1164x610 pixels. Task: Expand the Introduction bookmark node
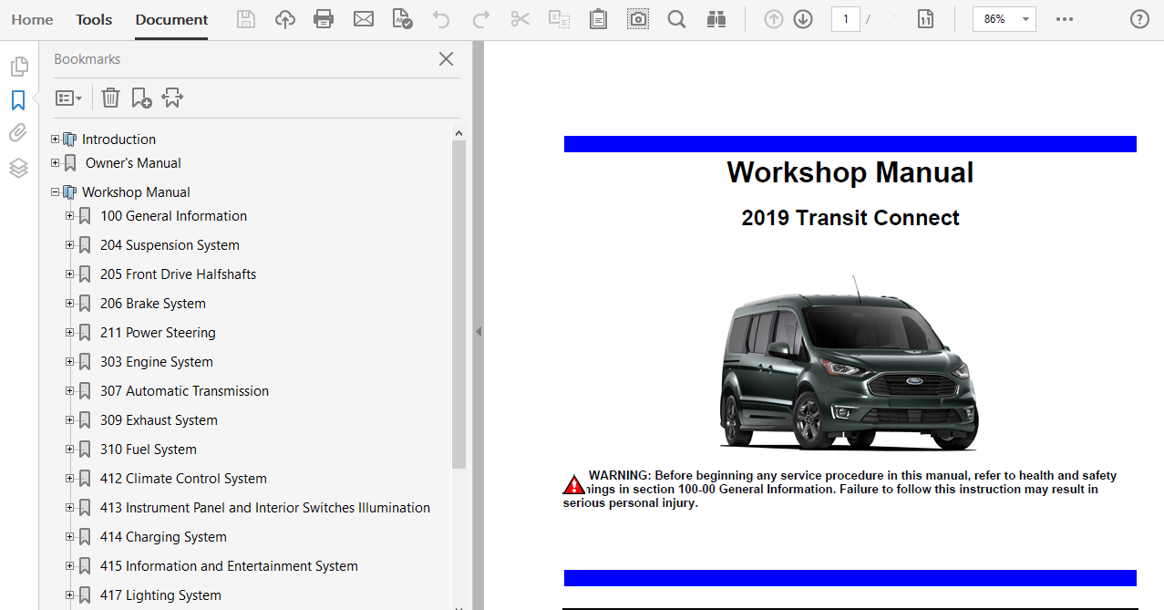[x=56, y=140]
